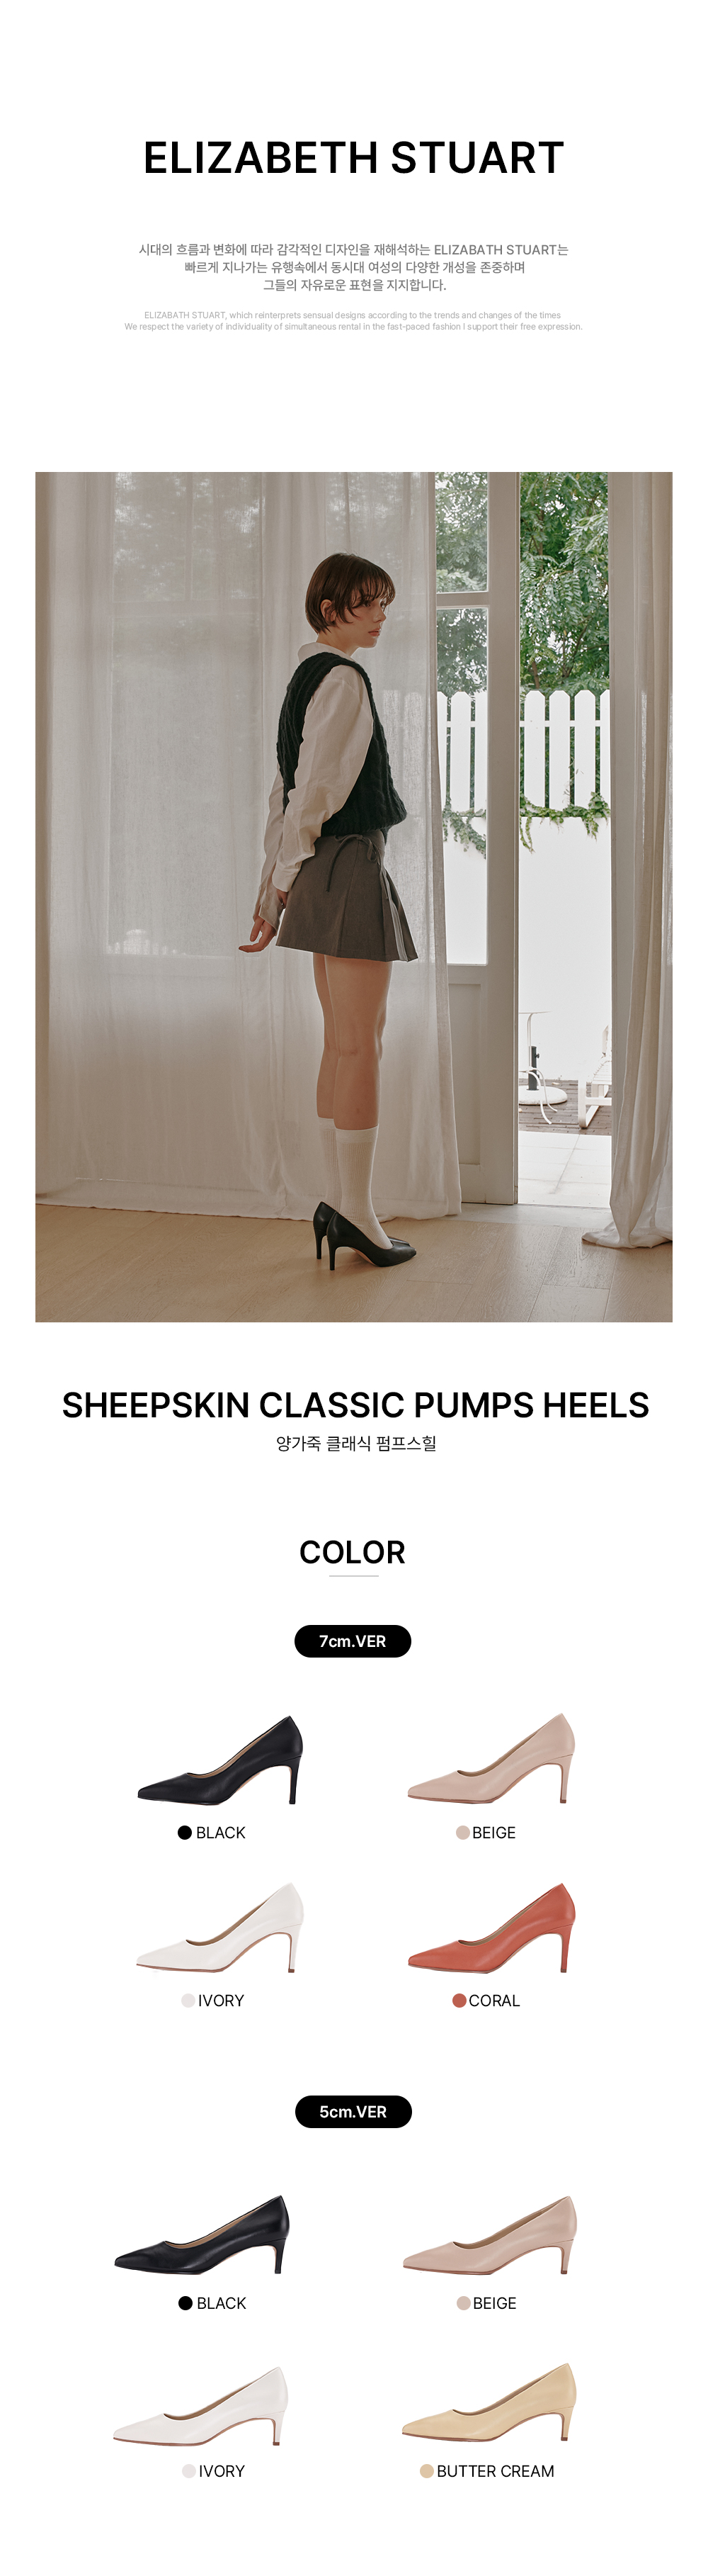Select the 5cm.VER pill label
Image resolution: width=708 pixels, height=2576 pixels.
click(353, 2112)
